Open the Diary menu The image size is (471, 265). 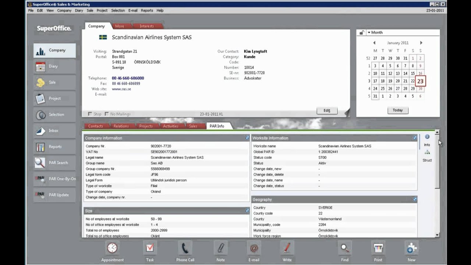pos(79,10)
